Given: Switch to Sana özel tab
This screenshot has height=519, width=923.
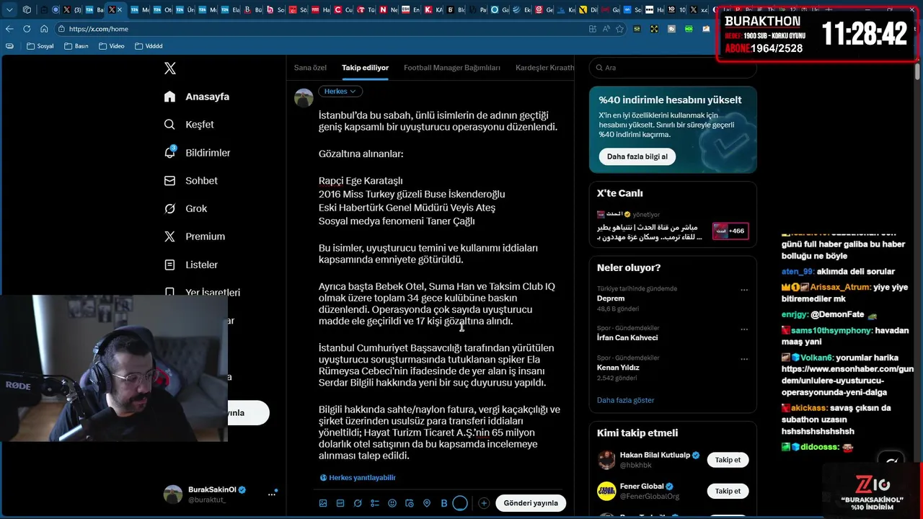Looking at the screenshot, I should (310, 68).
